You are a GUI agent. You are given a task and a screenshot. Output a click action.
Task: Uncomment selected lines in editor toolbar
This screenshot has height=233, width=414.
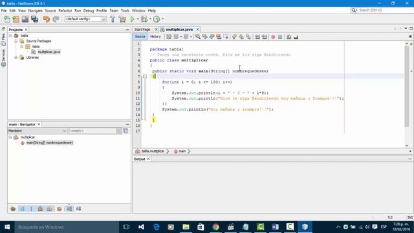click(296, 37)
